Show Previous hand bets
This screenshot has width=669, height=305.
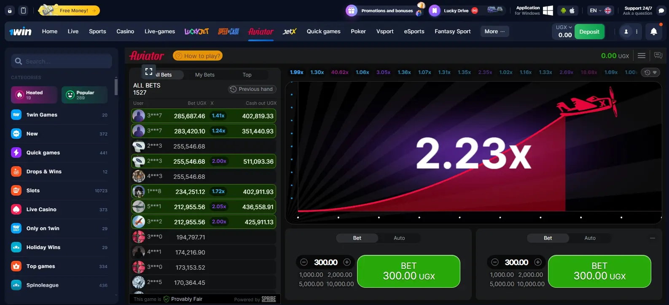252,89
